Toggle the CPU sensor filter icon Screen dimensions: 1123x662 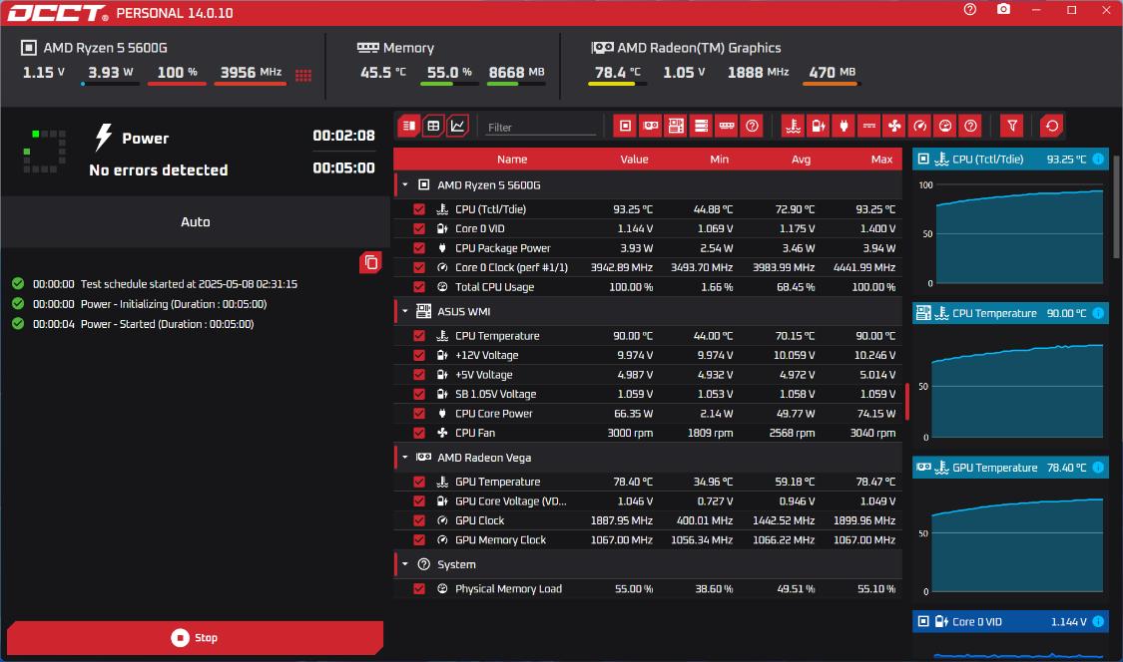pyautogui.click(x=625, y=126)
